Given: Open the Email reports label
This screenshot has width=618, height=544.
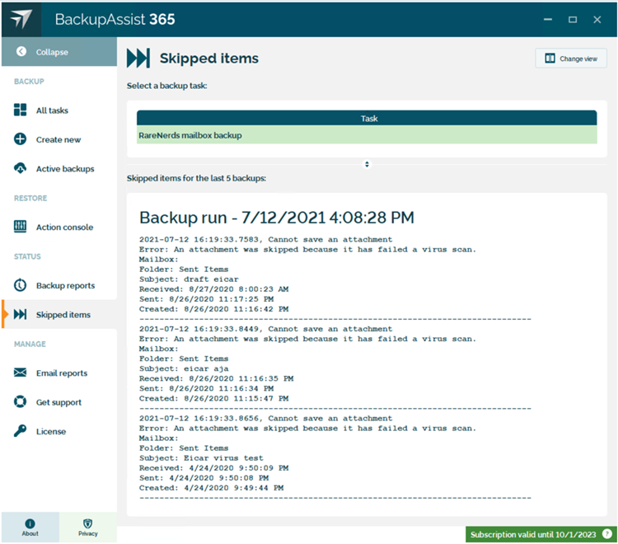Looking at the screenshot, I should pyautogui.click(x=62, y=373).
